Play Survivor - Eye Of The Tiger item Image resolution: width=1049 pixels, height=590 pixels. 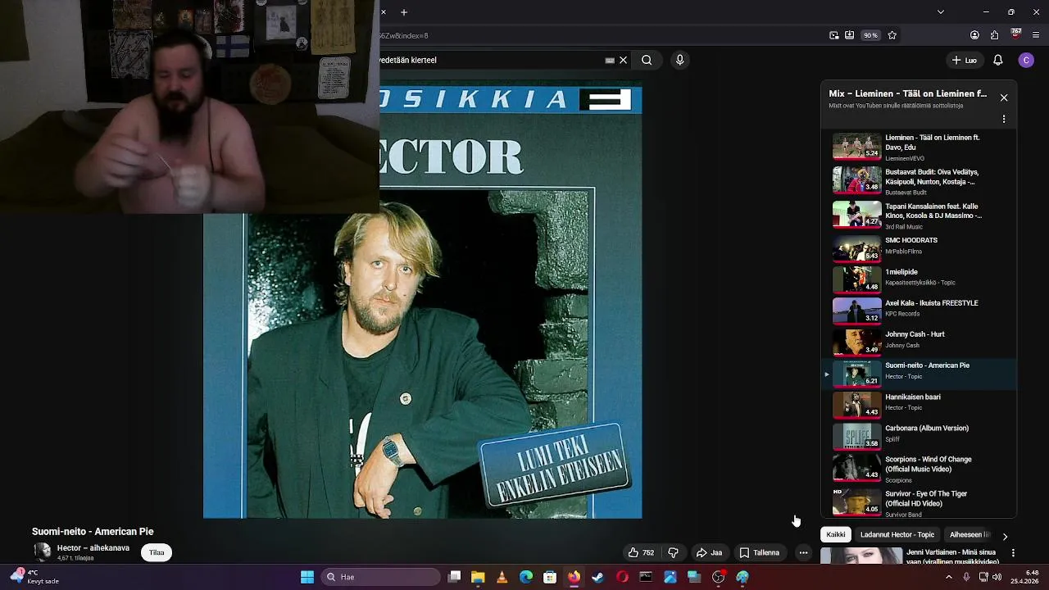pos(919,501)
